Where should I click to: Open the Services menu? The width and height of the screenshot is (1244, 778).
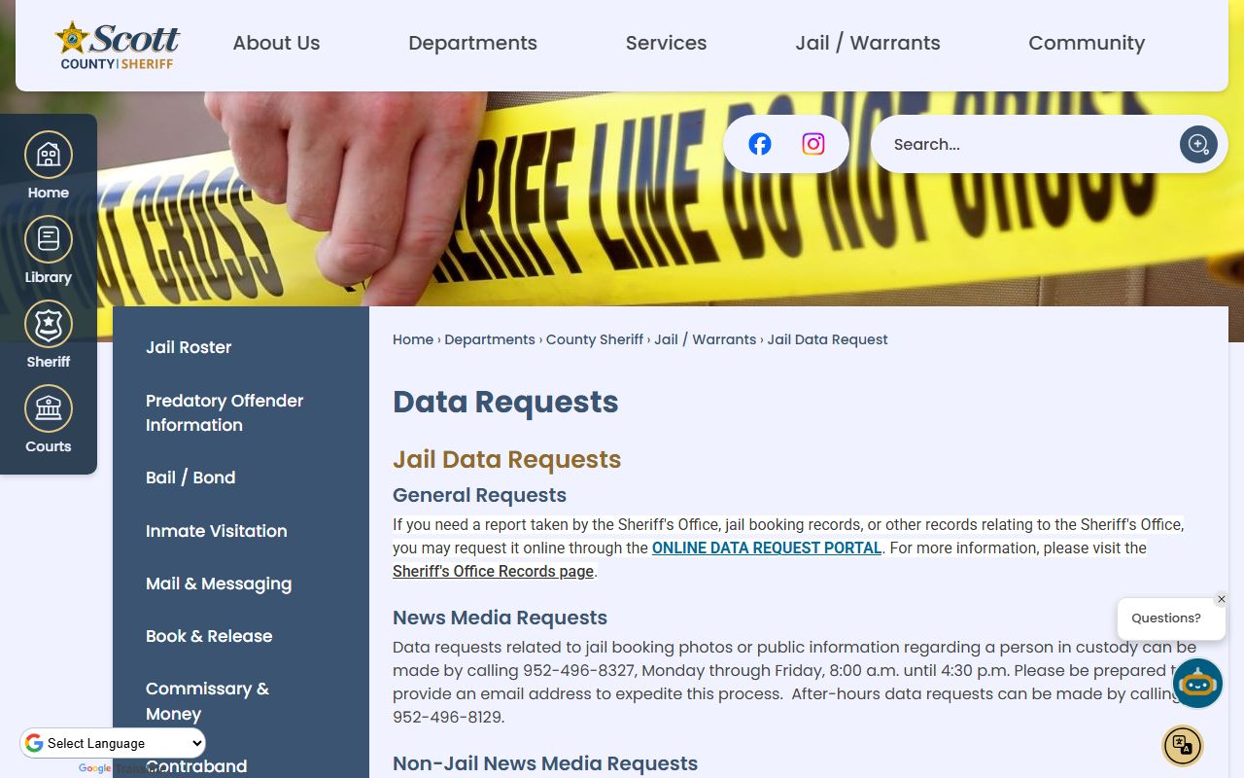click(x=666, y=43)
